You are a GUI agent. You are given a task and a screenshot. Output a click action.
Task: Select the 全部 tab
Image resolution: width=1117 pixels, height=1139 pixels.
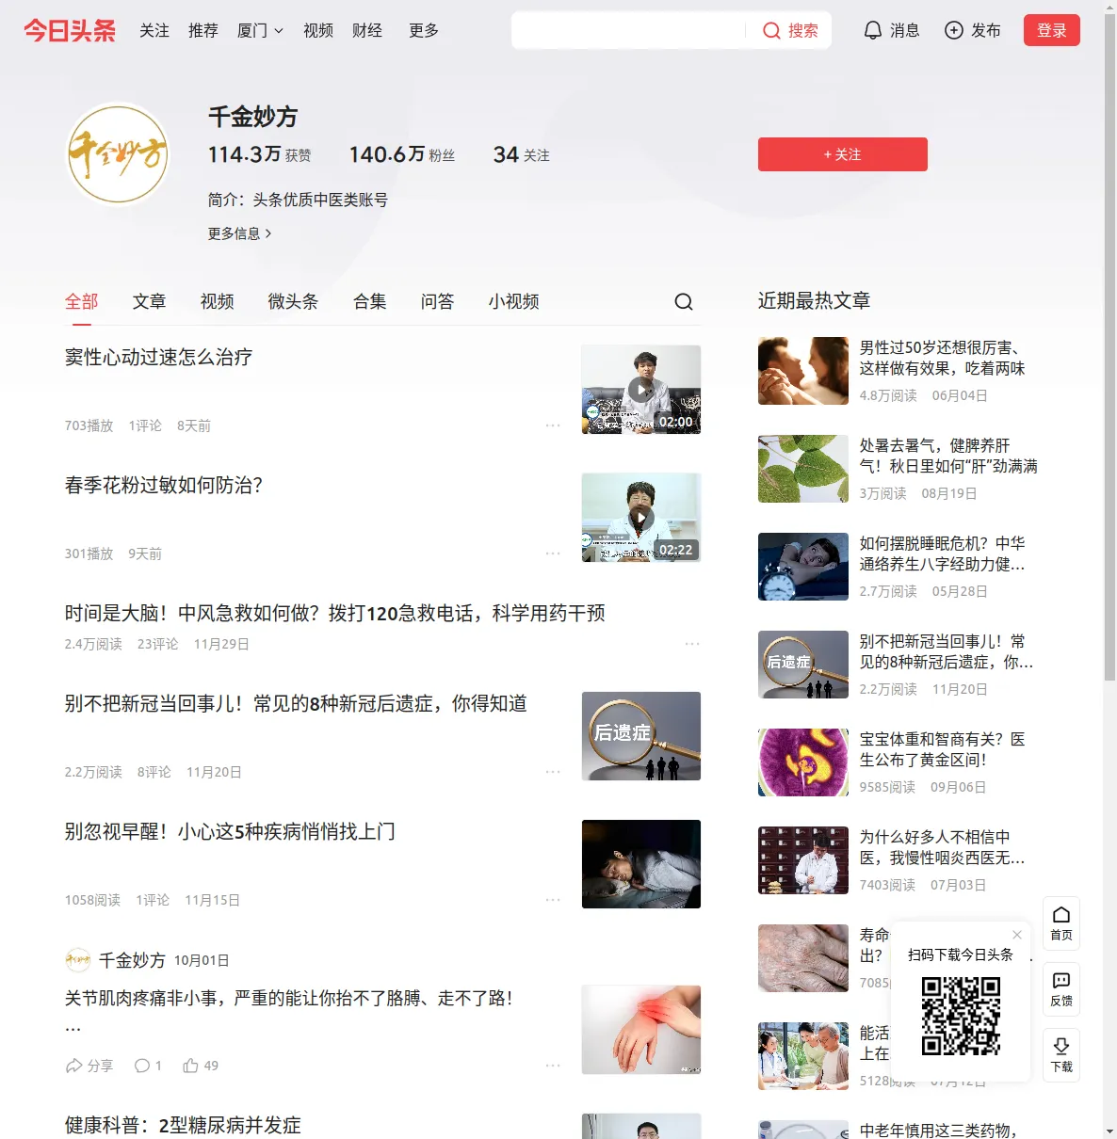(82, 301)
